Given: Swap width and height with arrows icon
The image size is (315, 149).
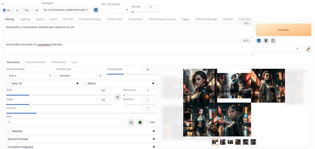Looking at the screenshot, I should click(118, 97).
